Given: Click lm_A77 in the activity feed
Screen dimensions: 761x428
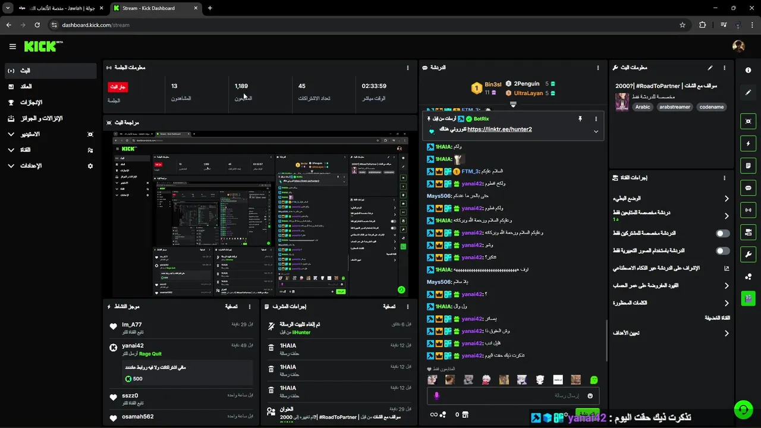Looking at the screenshot, I should pos(132,325).
